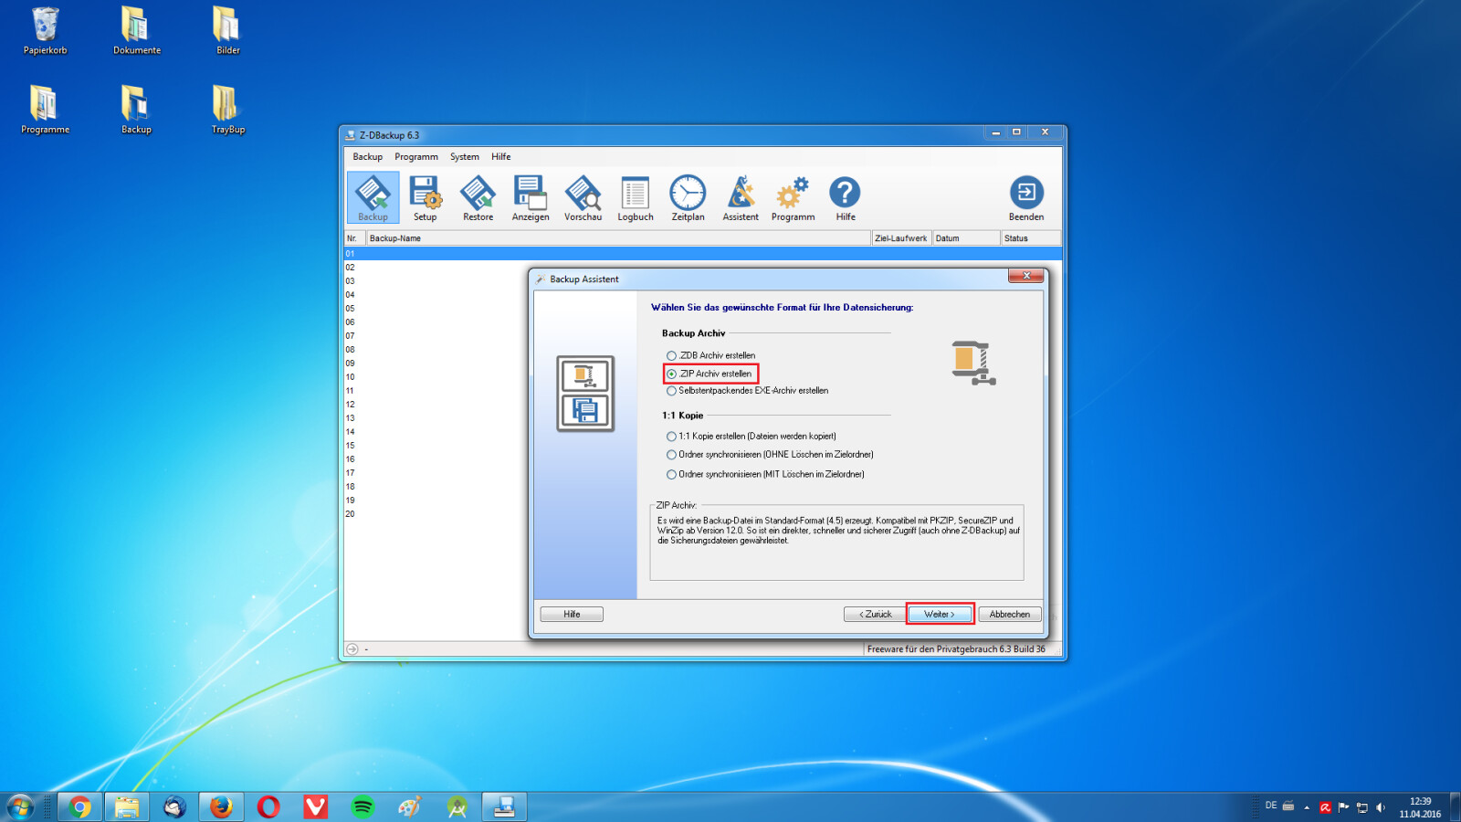Select backup row 01 in list
1461x822 pixels.
click(703, 254)
